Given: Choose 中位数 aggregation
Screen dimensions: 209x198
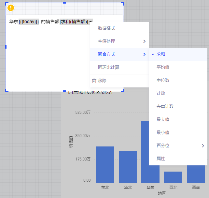Looking at the screenshot, I should coord(163,80).
